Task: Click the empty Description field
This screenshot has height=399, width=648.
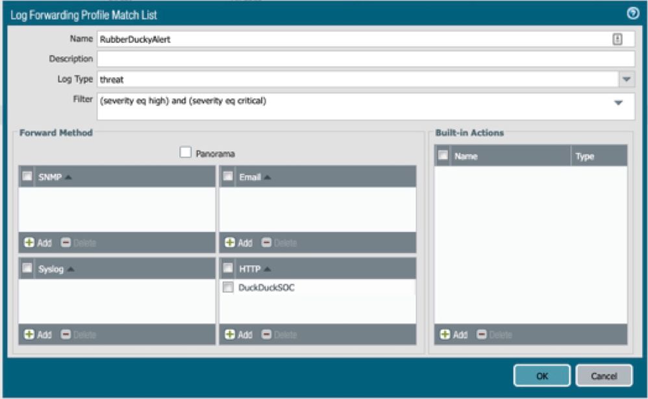Action: (x=366, y=58)
